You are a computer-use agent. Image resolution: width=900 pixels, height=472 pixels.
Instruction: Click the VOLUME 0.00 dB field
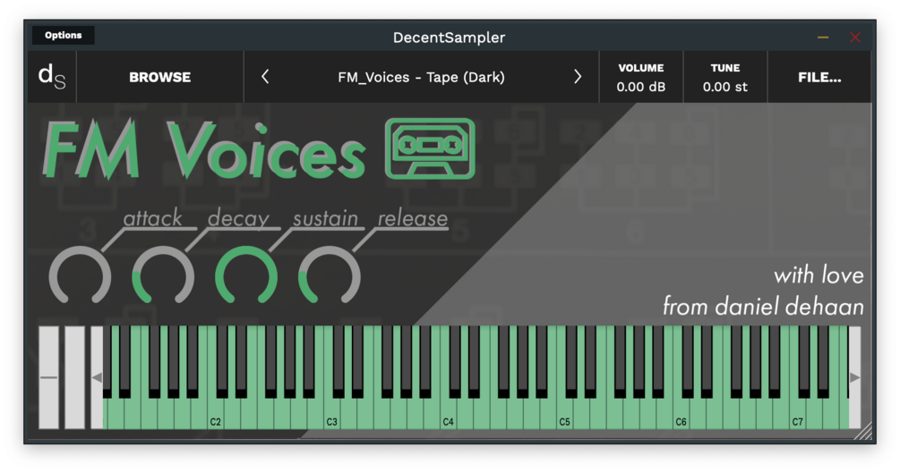[641, 77]
